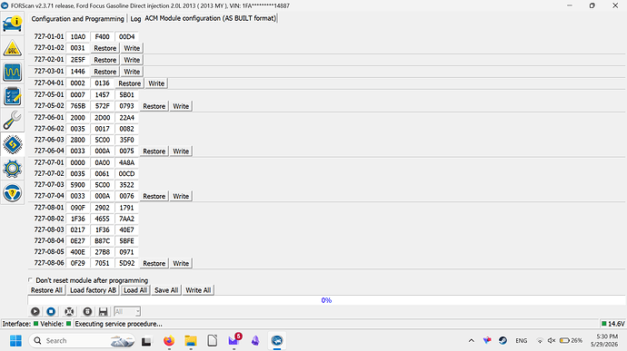Image resolution: width=627 pixels, height=351 pixels.
Task: Click the FORScan icon in taskbar
Action: 277,341
